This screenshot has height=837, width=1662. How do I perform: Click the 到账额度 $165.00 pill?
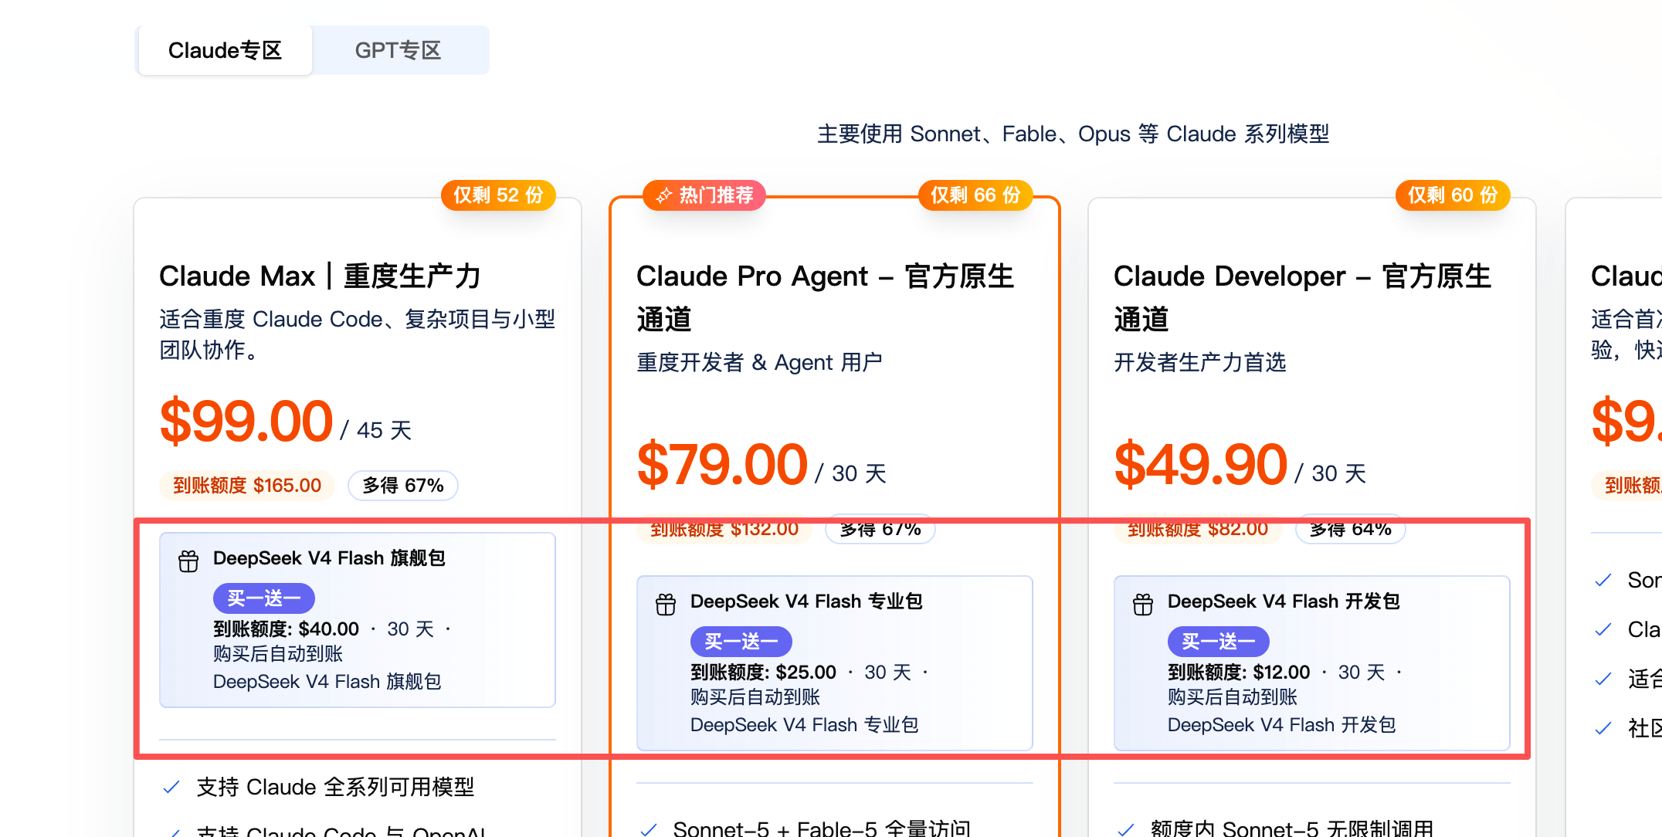[x=247, y=486]
